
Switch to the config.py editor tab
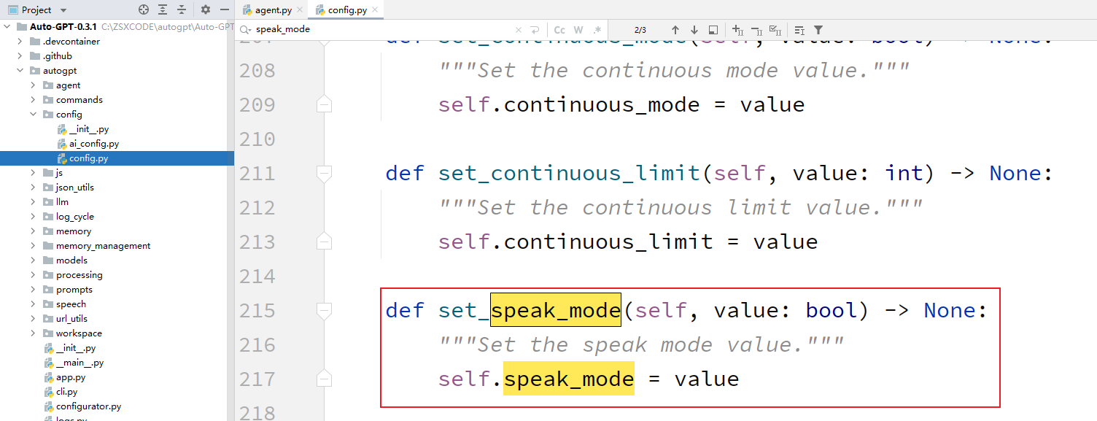tap(347, 10)
